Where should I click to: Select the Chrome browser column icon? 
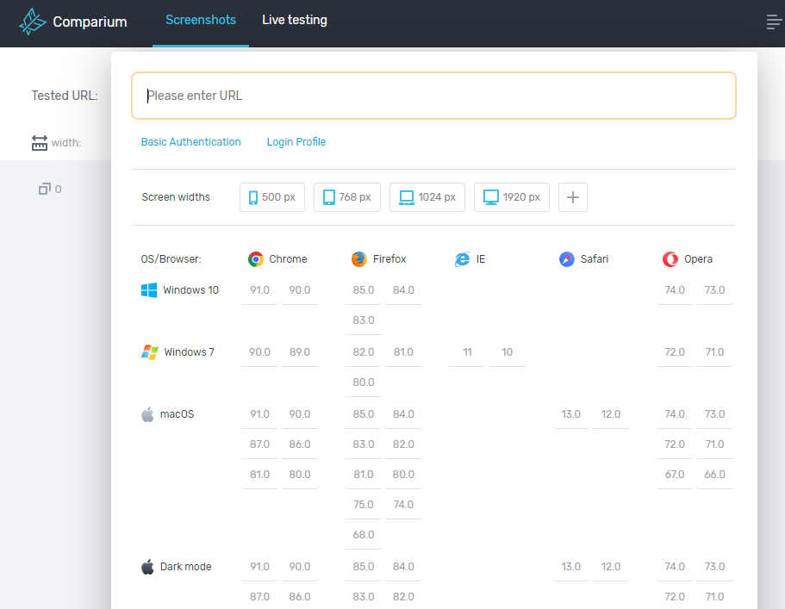coord(256,259)
